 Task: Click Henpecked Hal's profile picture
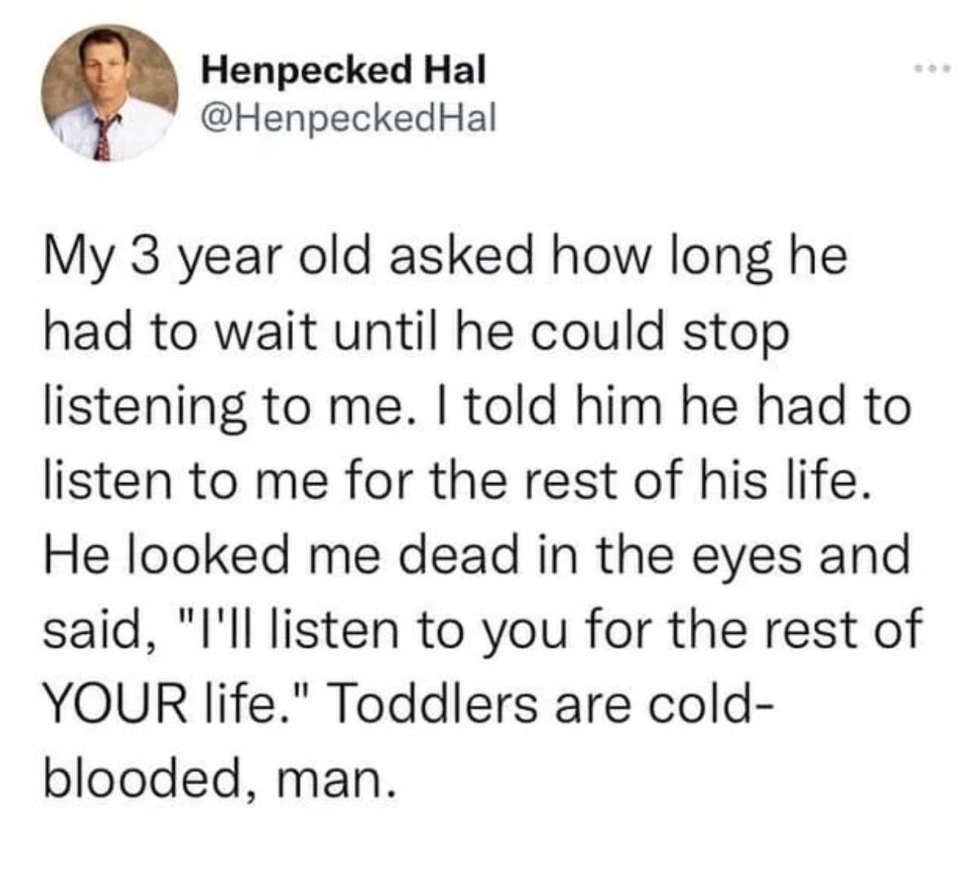pyautogui.click(x=112, y=92)
